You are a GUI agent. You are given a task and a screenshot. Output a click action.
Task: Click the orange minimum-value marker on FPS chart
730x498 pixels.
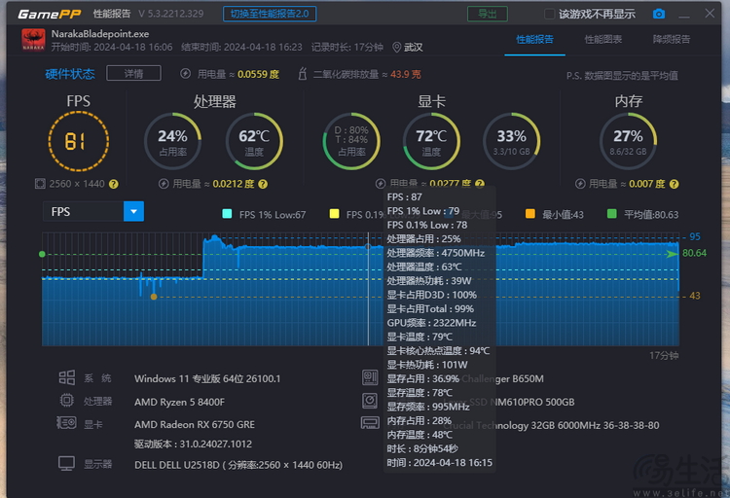pos(154,297)
